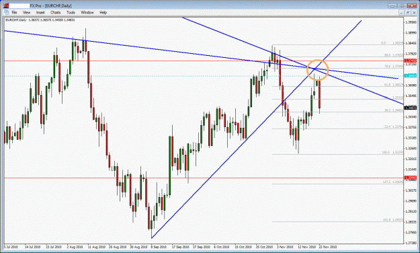Image resolution: width=420 pixels, height=253 pixels.
Task: Click the 25 Oct 2010 date label
Action: coord(264,247)
